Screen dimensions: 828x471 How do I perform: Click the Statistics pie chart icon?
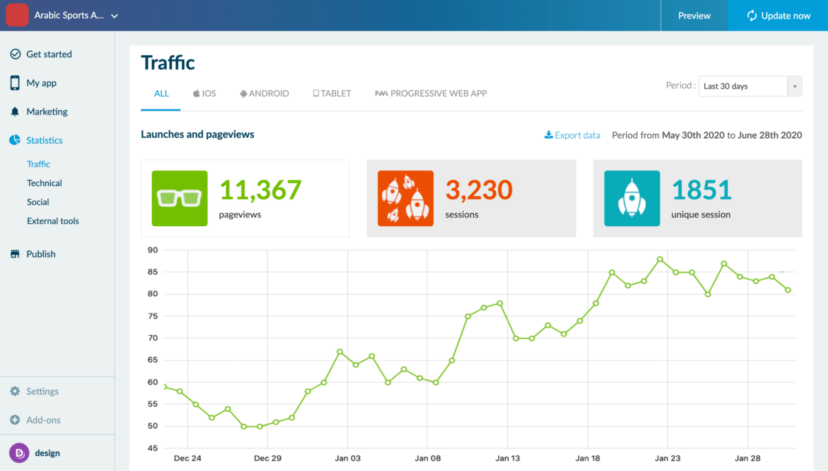[14, 140]
